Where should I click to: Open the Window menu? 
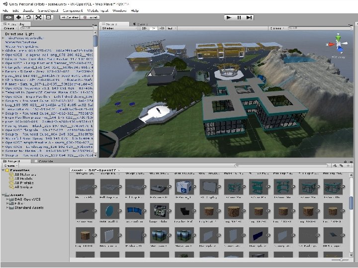click(120, 10)
